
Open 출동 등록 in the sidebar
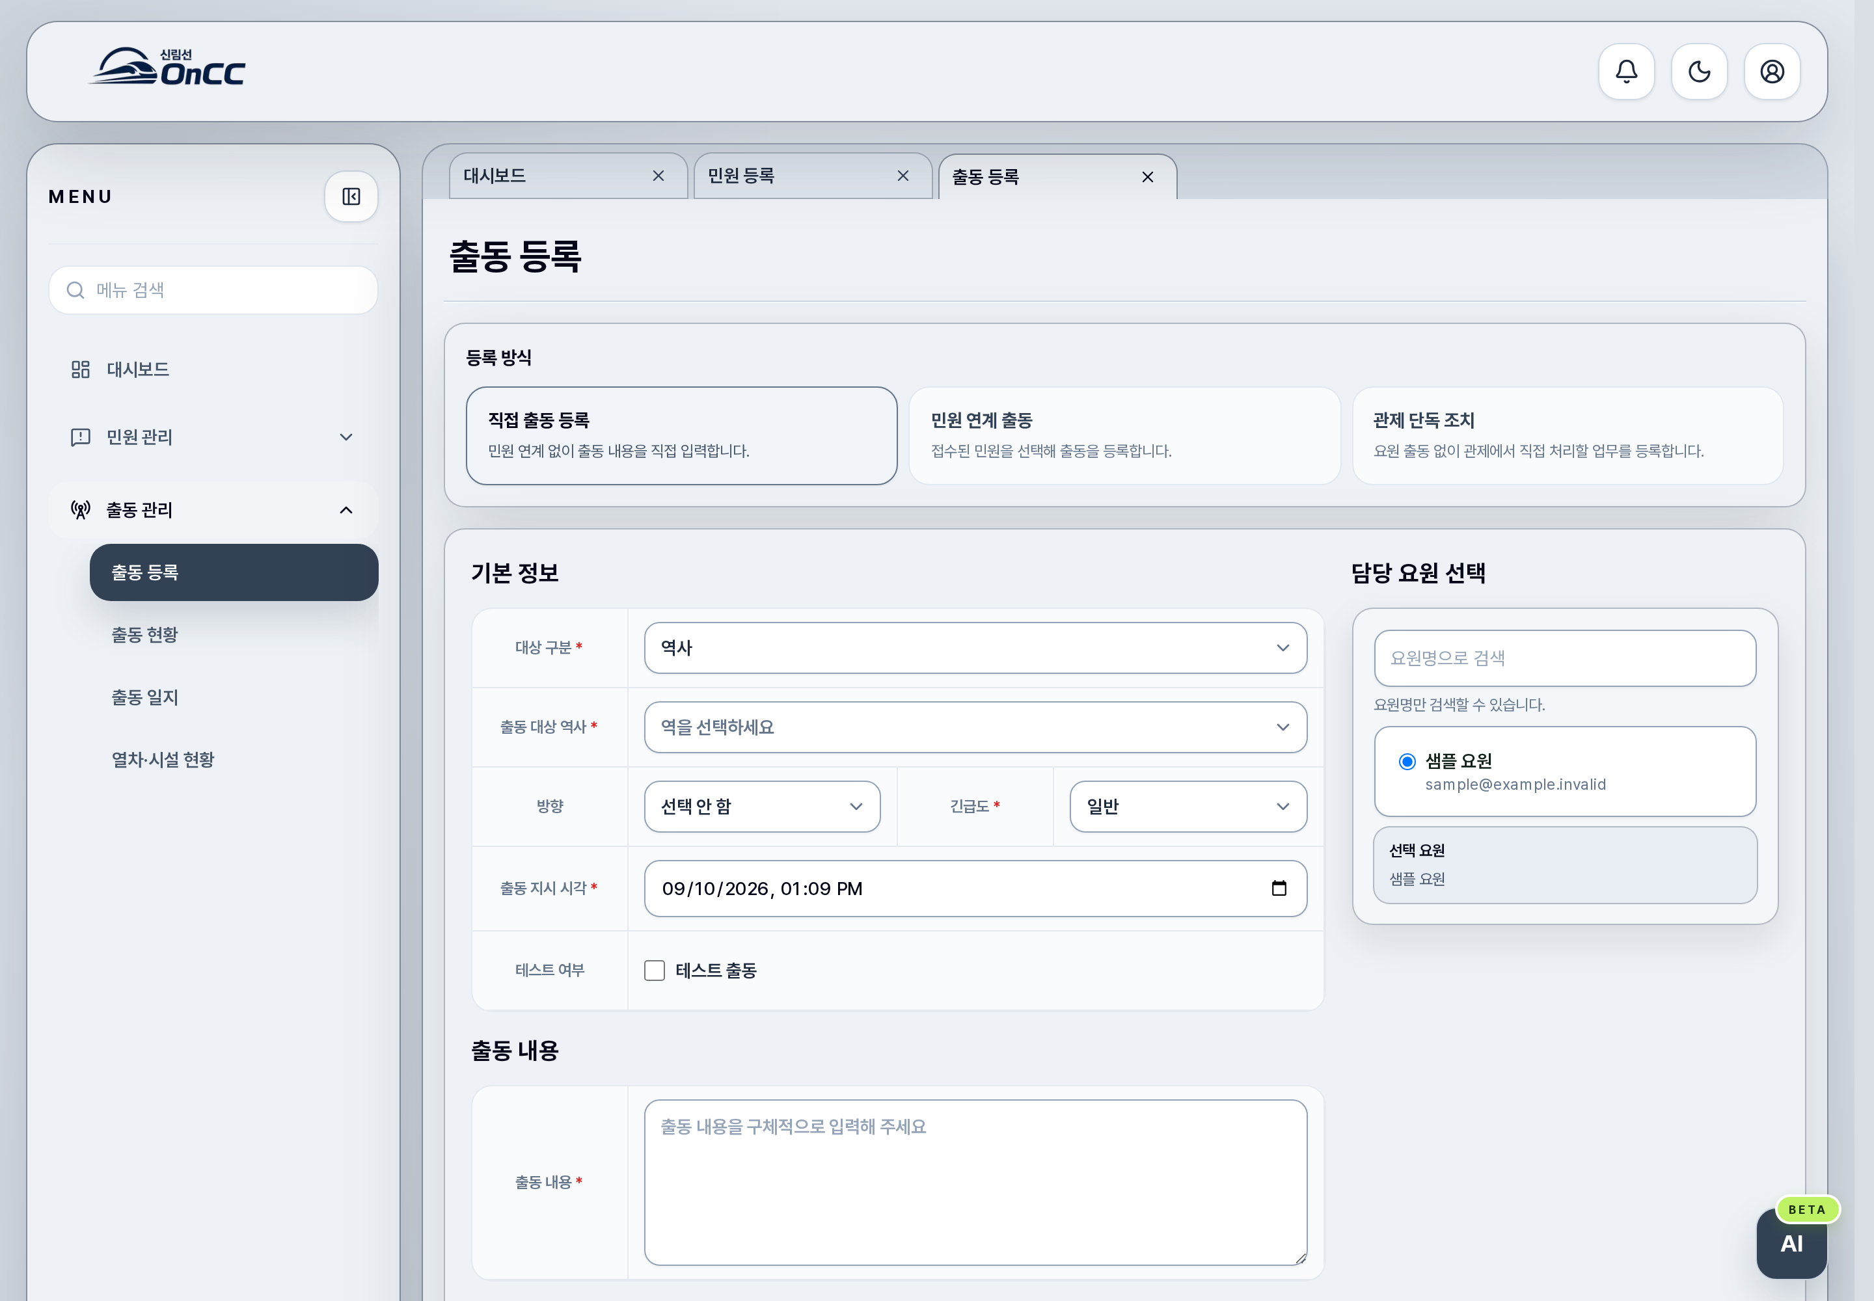point(234,572)
